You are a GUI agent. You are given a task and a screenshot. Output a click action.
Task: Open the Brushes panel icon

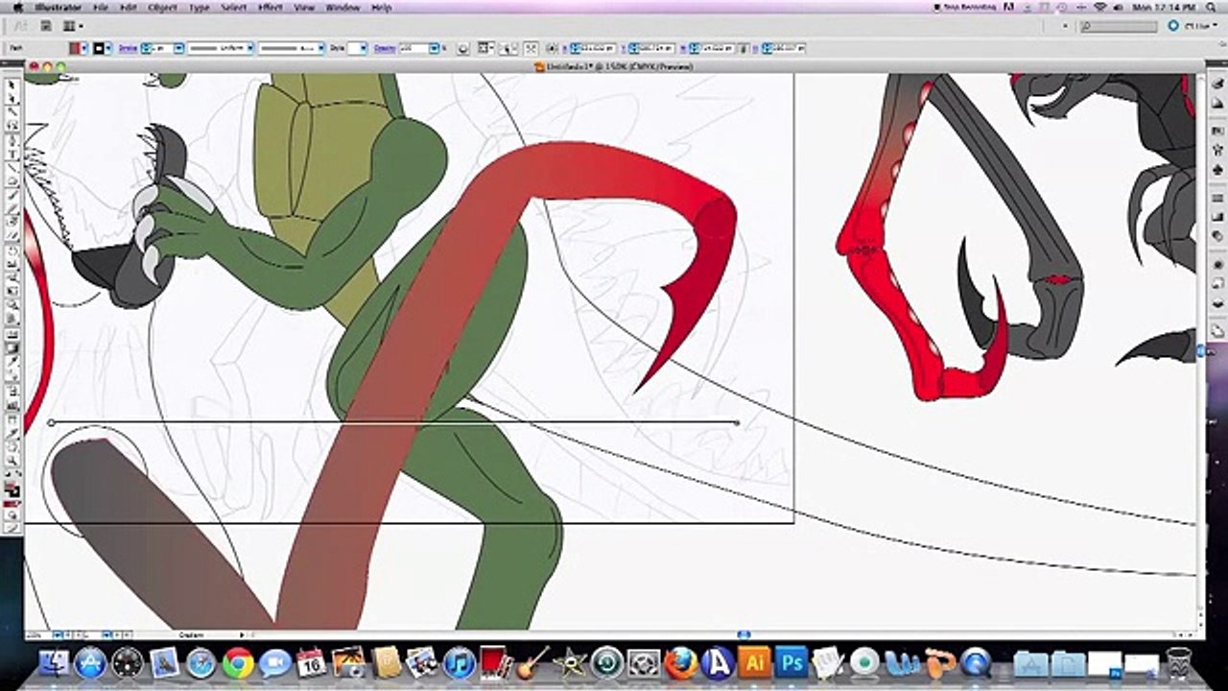(1217, 149)
